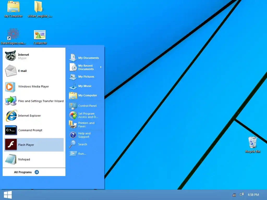Open Mypal raccoon Internet icon
The image size is (267, 200).
click(10, 55)
